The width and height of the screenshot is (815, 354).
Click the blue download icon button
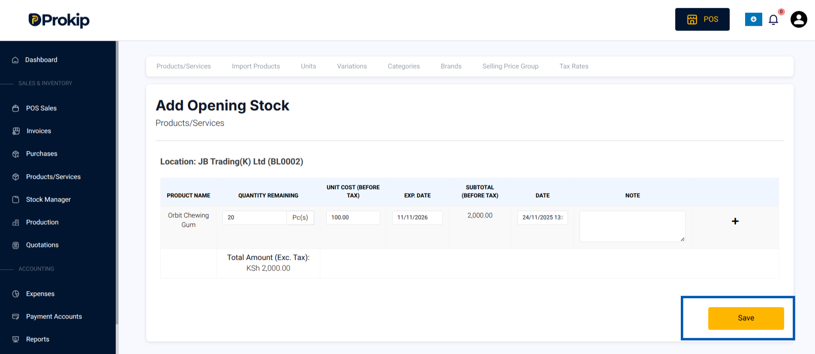(753, 19)
